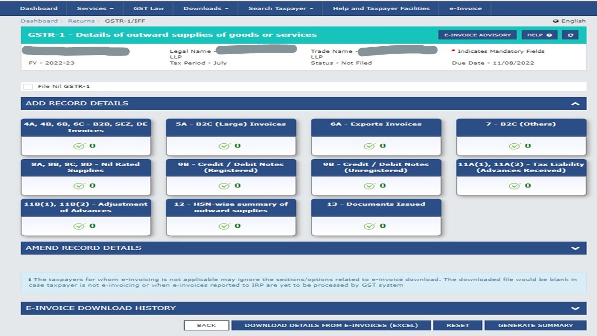Viewport: 597px width, 336px height.
Task: Click green check icon in Nil Rated Supplies tile
Action: pos(79,186)
